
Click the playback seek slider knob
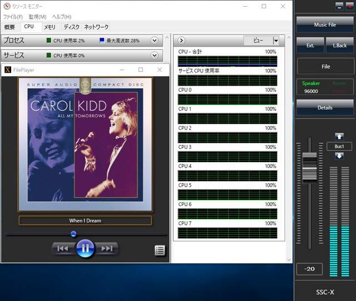coord(73,234)
